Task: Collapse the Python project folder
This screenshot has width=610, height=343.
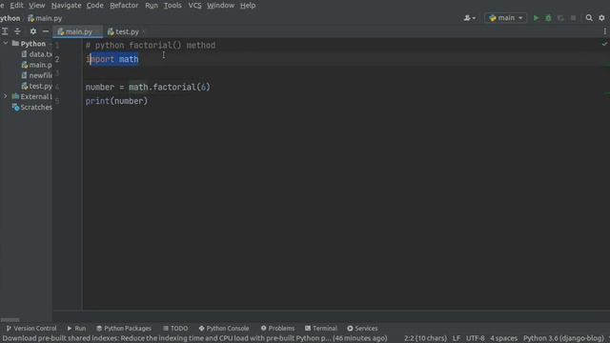Action: (6, 43)
